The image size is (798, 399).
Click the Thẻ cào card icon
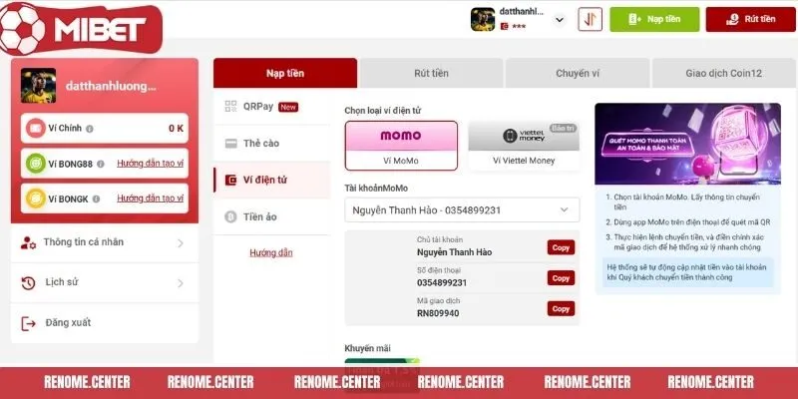[230, 144]
